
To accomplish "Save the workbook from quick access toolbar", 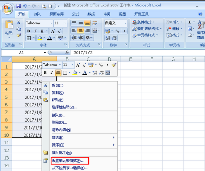I will pyautogui.click(x=18, y=6).
